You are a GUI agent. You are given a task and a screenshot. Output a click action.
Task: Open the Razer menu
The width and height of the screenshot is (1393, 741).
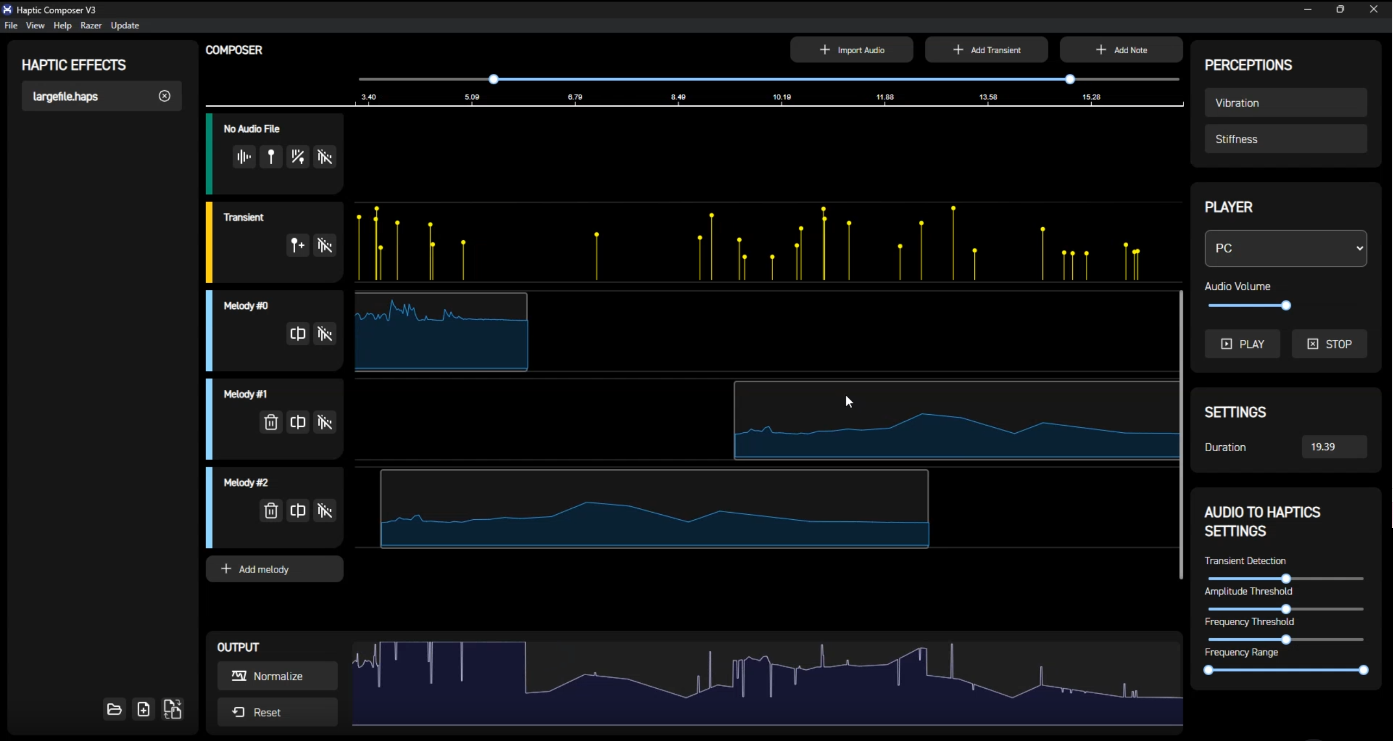tap(91, 26)
